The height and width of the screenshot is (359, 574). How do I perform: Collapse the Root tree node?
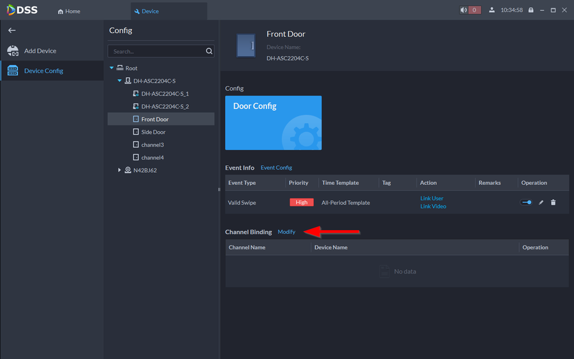(112, 68)
